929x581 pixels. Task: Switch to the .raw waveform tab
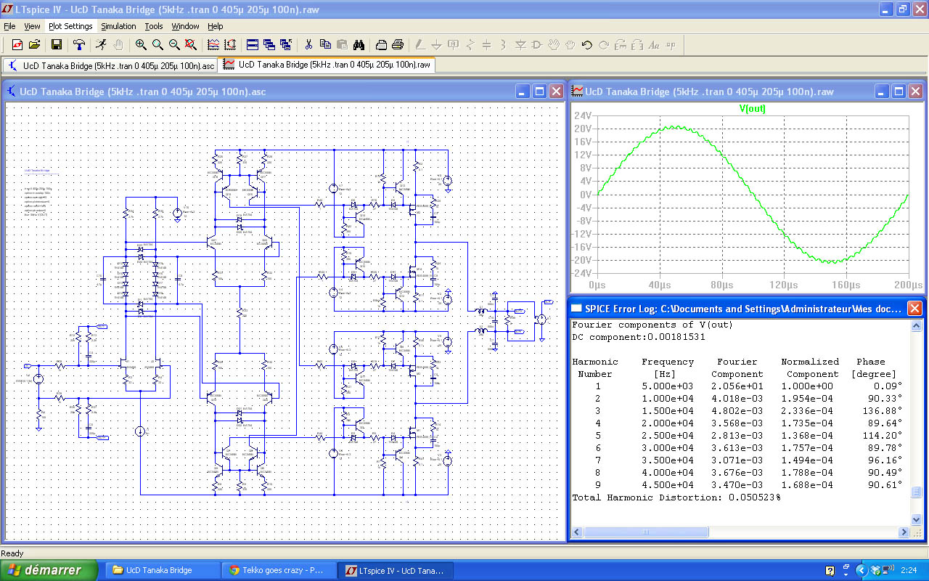[327, 65]
